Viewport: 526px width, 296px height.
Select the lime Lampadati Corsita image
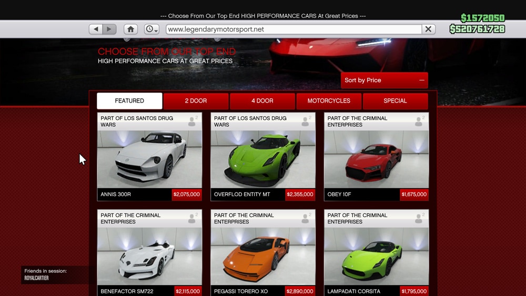point(377,257)
